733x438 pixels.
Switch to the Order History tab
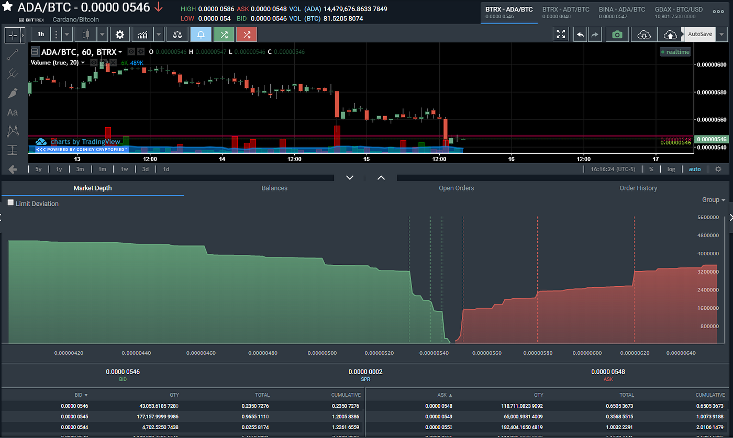pos(638,188)
